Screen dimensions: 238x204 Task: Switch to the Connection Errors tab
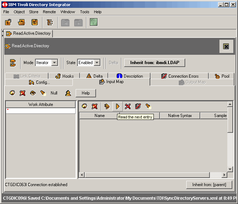click(180, 76)
